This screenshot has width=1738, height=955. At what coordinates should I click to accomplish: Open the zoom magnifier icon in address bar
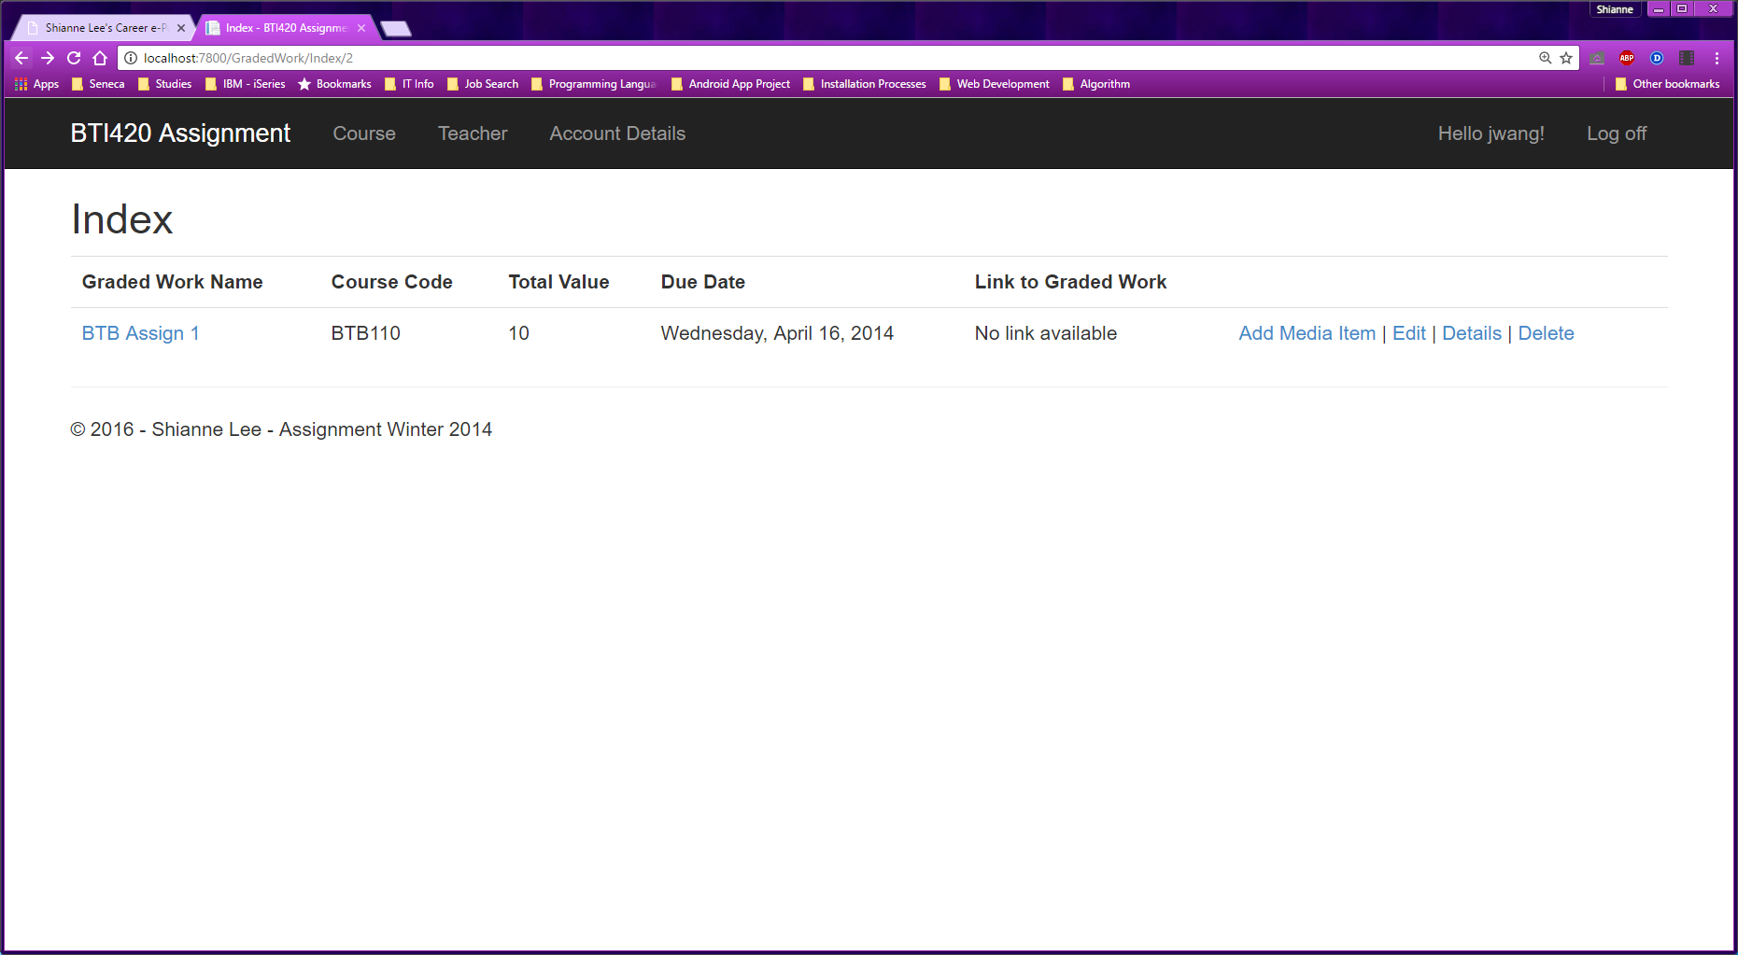tap(1545, 58)
